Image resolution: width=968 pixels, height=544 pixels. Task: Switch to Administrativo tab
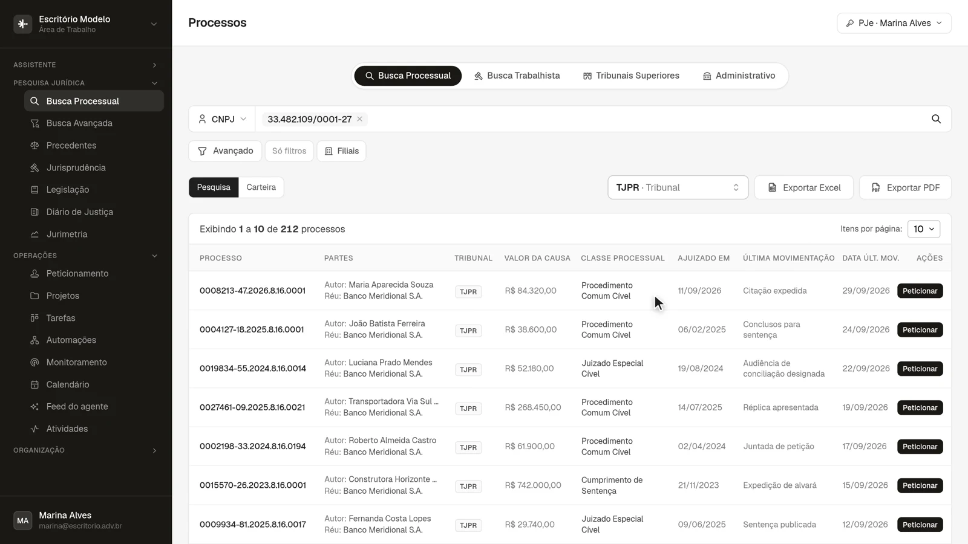click(739, 76)
